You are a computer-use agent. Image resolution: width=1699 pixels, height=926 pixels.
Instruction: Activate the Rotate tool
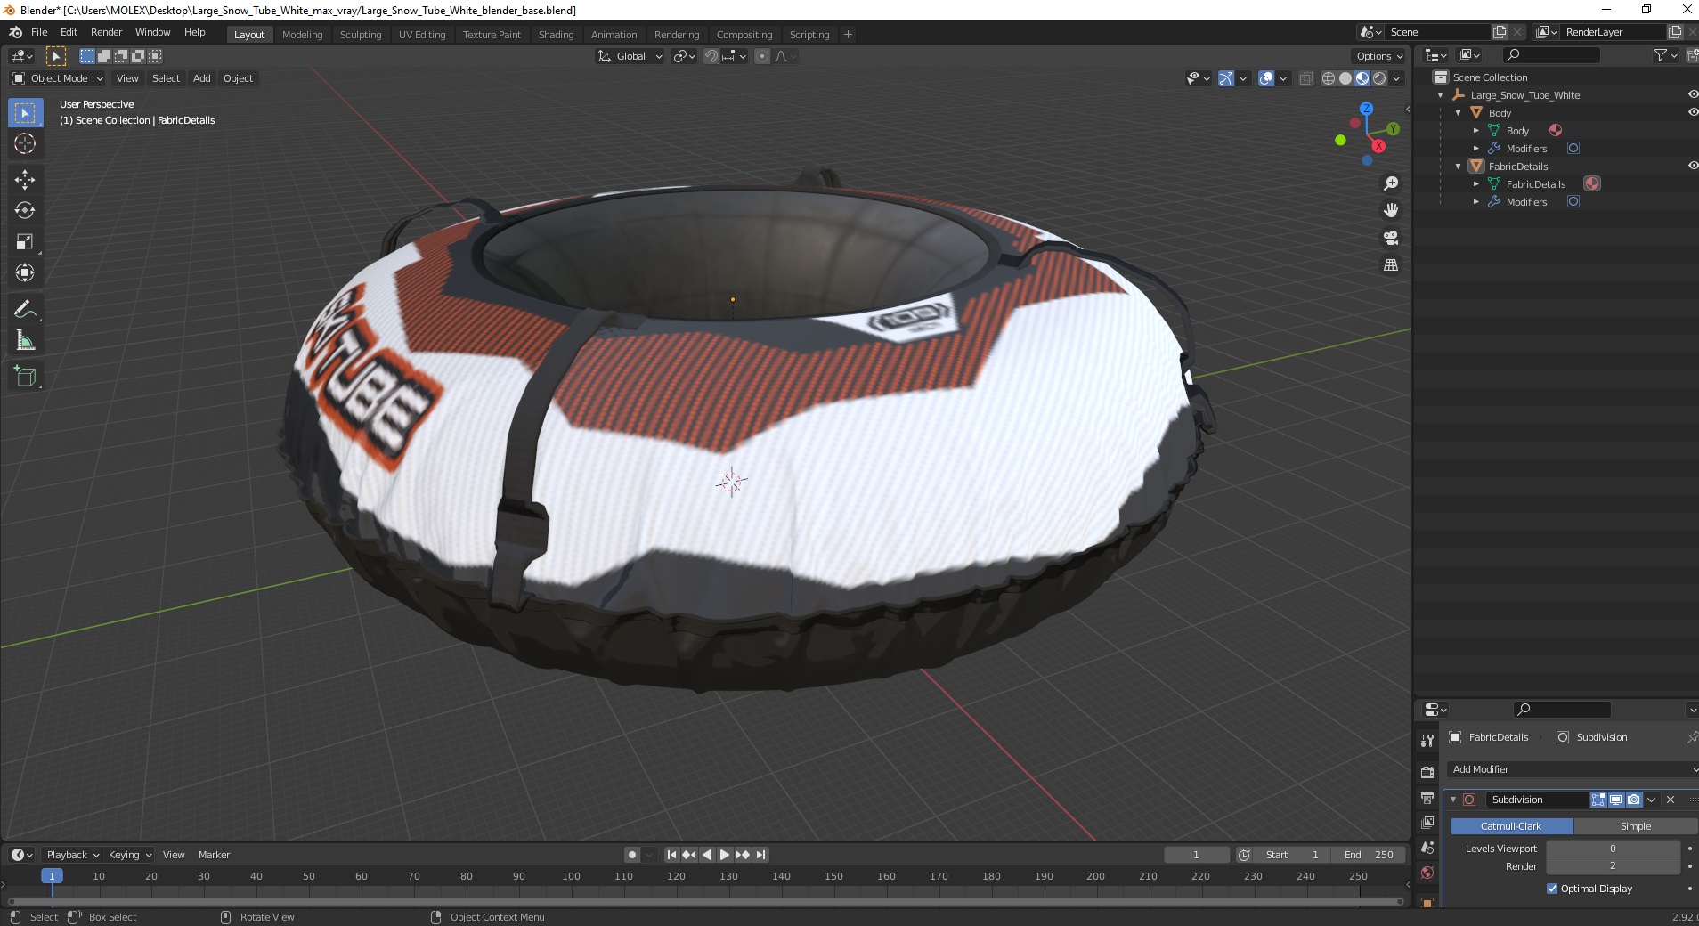click(x=25, y=210)
